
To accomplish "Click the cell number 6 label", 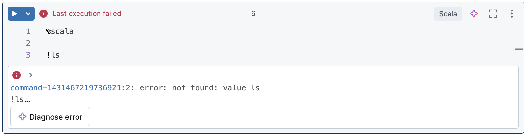I will pos(253,14).
